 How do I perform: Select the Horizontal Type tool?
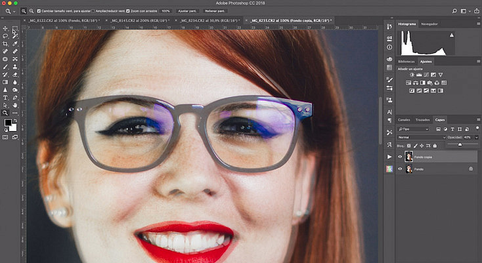click(5, 98)
